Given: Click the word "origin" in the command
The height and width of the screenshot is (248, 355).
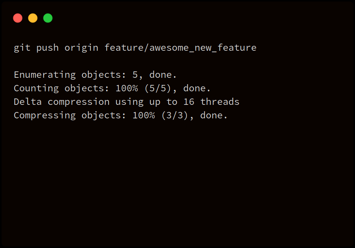Looking at the screenshot, I should click(81, 48).
